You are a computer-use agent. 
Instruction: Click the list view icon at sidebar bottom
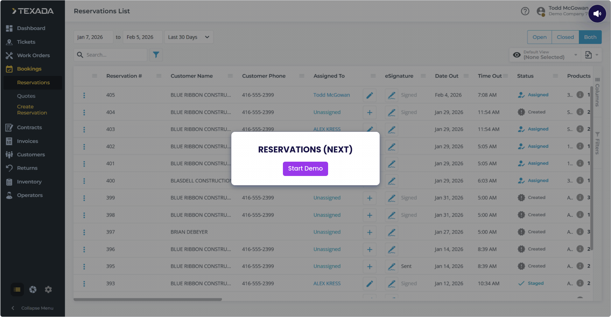pyautogui.click(x=17, y=289)
